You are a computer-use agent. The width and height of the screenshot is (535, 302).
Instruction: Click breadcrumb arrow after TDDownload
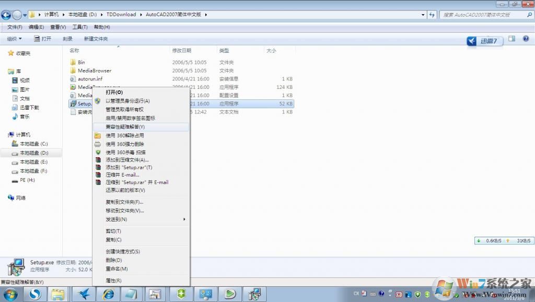[141, 15]
